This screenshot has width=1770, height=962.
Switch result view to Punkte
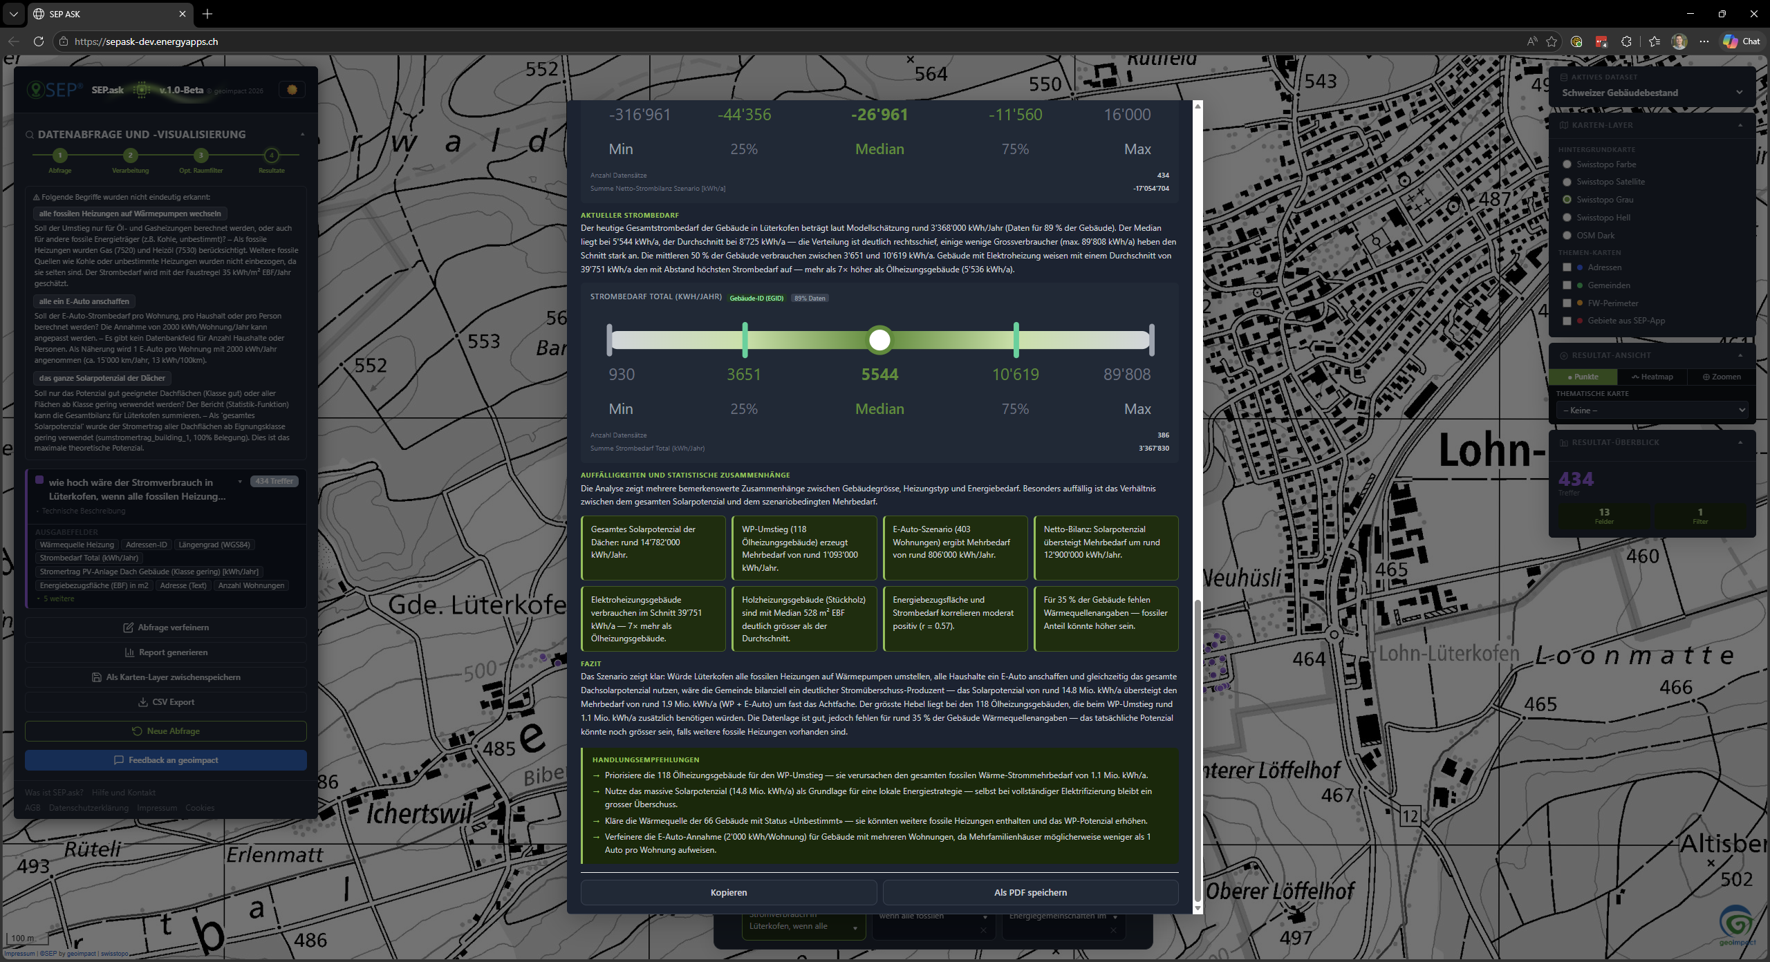tap(1583, 377)
